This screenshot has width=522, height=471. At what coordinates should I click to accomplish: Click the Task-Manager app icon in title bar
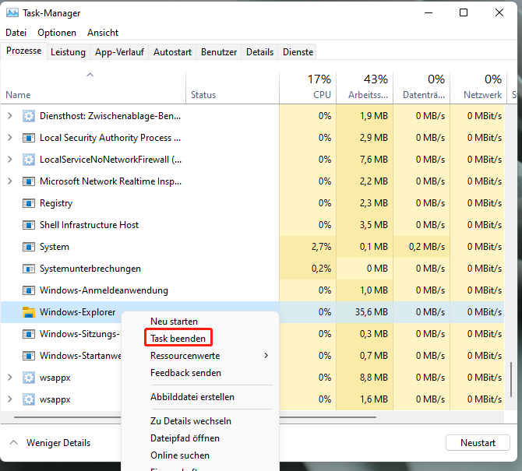[12, 13]
